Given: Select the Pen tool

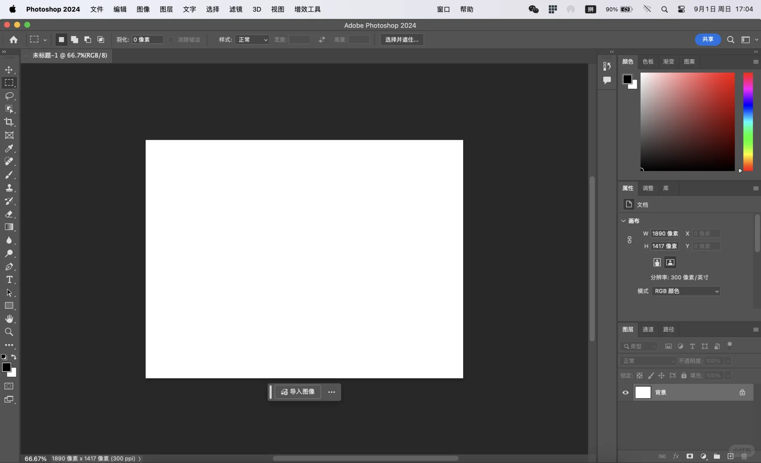Looking at the screenshot, I should click(9, 267).
